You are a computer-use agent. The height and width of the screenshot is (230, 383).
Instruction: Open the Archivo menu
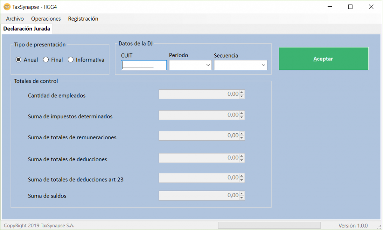[15, 19]
